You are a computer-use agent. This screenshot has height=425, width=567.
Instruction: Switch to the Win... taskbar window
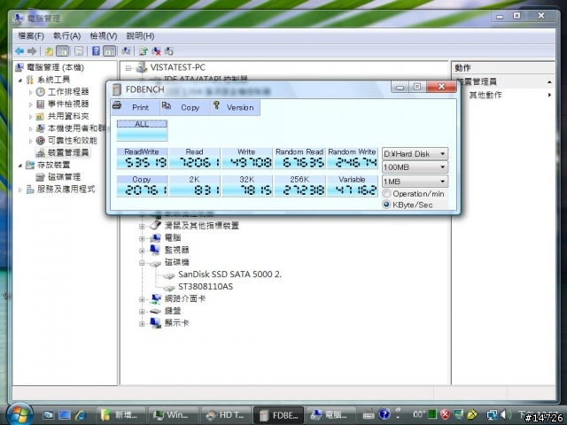pyautogui.click(x=173, y=415)
